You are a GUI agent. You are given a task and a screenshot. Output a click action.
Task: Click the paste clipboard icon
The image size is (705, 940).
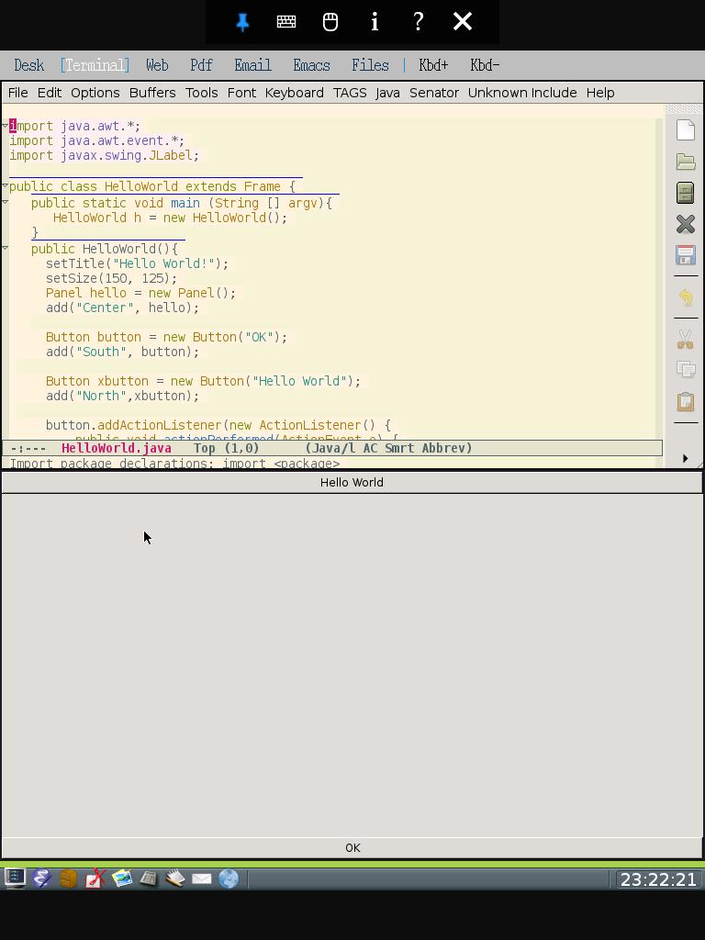(686, 402)
